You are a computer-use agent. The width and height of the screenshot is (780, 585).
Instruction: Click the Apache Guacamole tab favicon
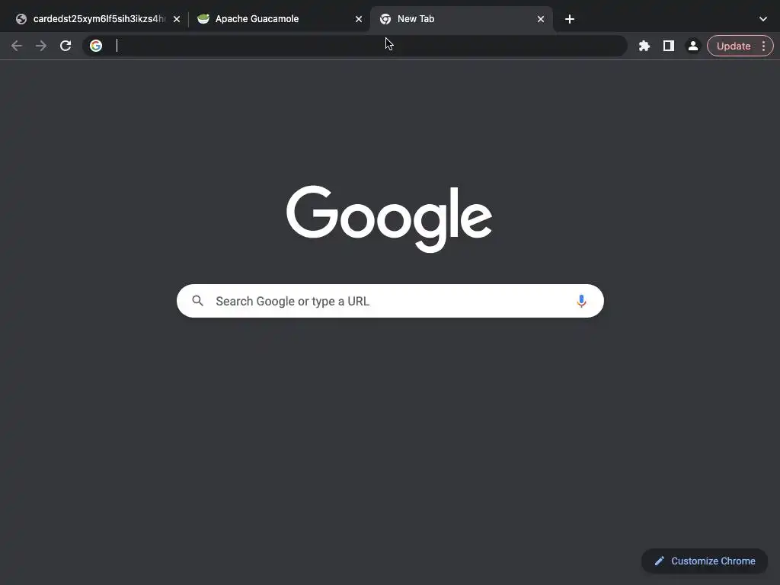[203, 19]
